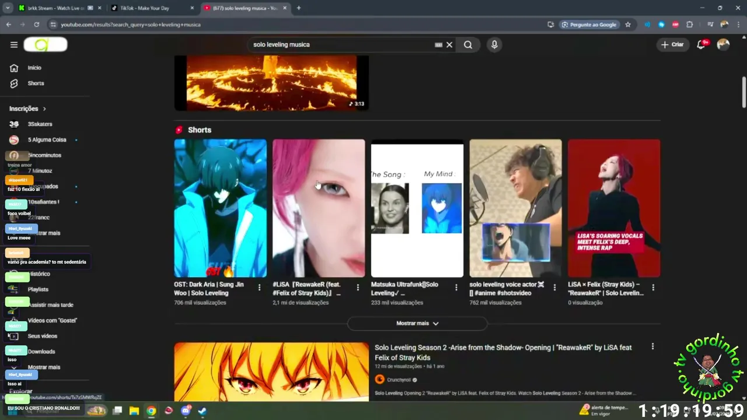Open File Explorer from the taskbar
The height and width of the screenshot is (420, 747).
coord(134,411)
